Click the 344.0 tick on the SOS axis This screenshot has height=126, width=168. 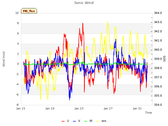(158, 13)
